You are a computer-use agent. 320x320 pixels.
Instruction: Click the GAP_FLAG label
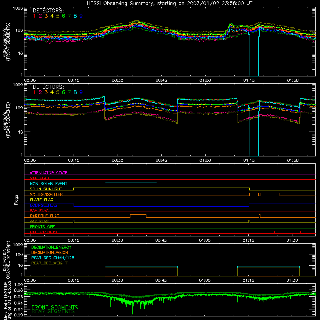(39, 178)
